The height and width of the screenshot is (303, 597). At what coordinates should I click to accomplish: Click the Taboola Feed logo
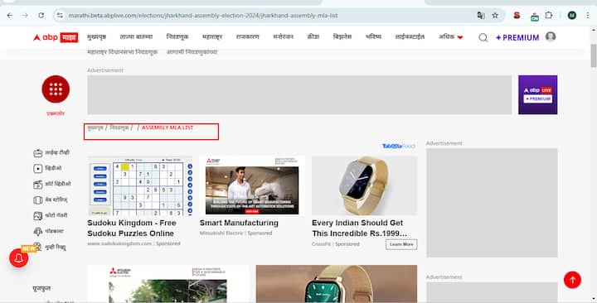pos(398,146)
